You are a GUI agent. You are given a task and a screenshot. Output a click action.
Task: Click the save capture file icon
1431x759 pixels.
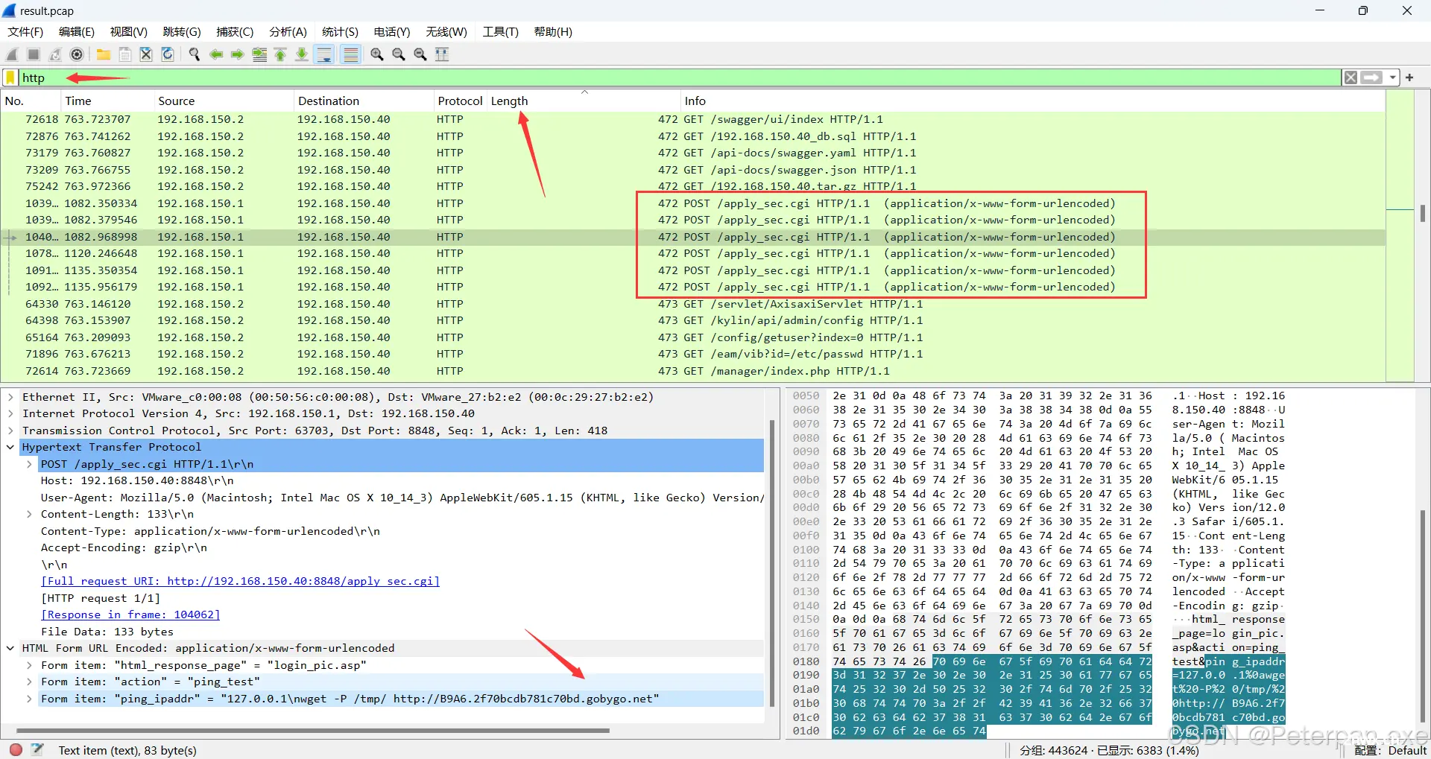coord(125,54)
